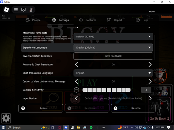Viewport: 174px width, 130px height.
Task: Expand the Chat Translation Language dropdown
Action: pyautogui.click(x=113, y=73)
